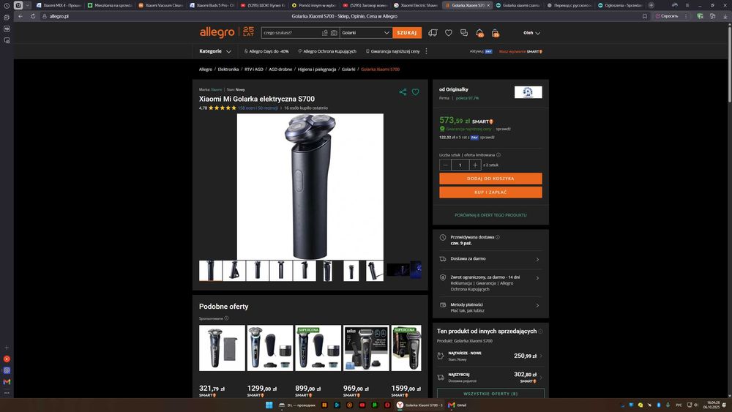The image size is (732, 412).
Task: Open a new browser tab with plus icon
Action: coord(651,5)
